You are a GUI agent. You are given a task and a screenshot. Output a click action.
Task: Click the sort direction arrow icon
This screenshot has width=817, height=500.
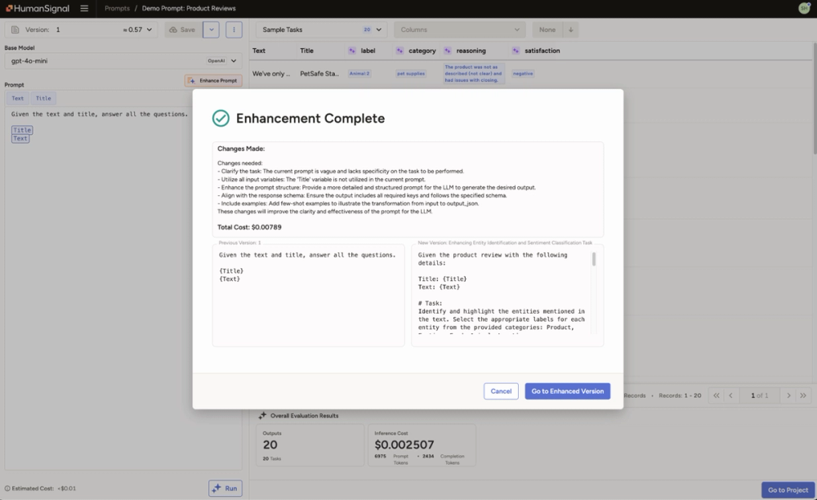tap(570, 29)
